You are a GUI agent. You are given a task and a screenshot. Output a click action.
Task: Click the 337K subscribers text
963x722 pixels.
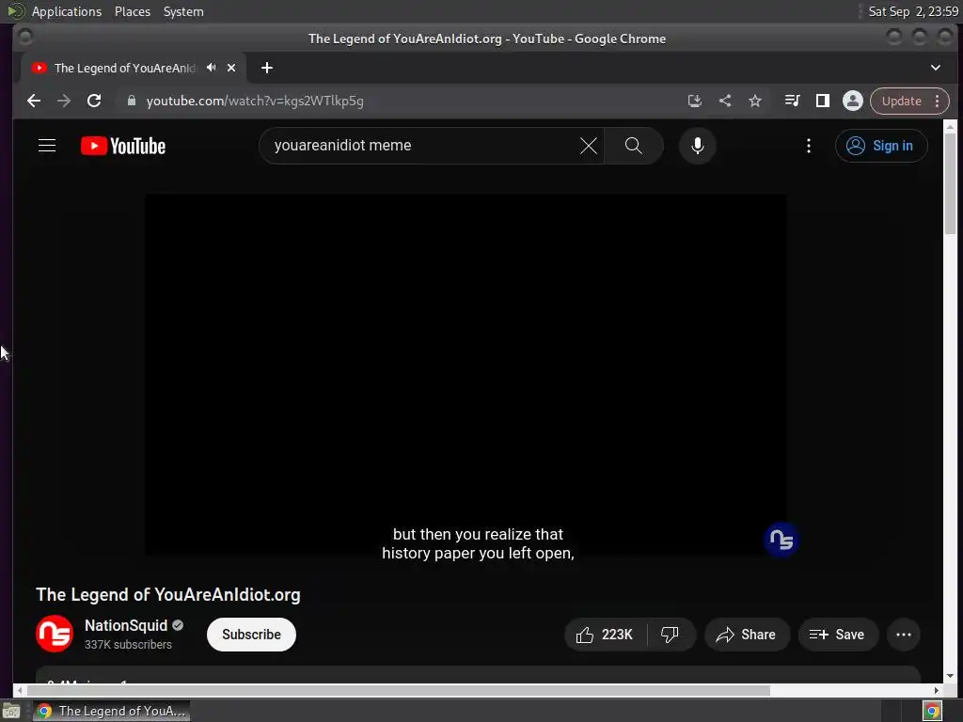tap(128, 645)
